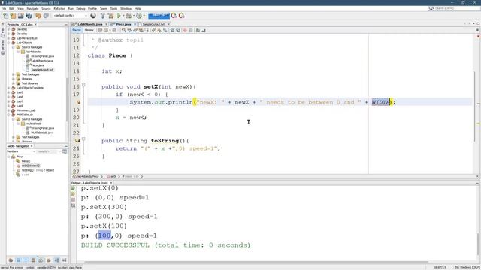Open the Debug Project dropdown arrow
Image resolution: width=481 pixels, height=270 pixels.
pyautogui.click(x=134, y=16)
